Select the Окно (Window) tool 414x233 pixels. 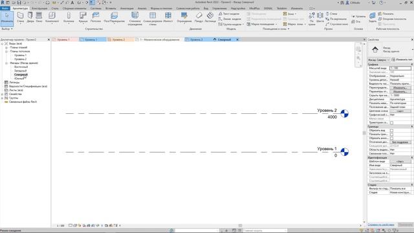point(39,17)
